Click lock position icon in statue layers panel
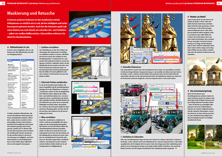This screenshot has height=157, width=222. pyautogui.click(x=139, y=54)
